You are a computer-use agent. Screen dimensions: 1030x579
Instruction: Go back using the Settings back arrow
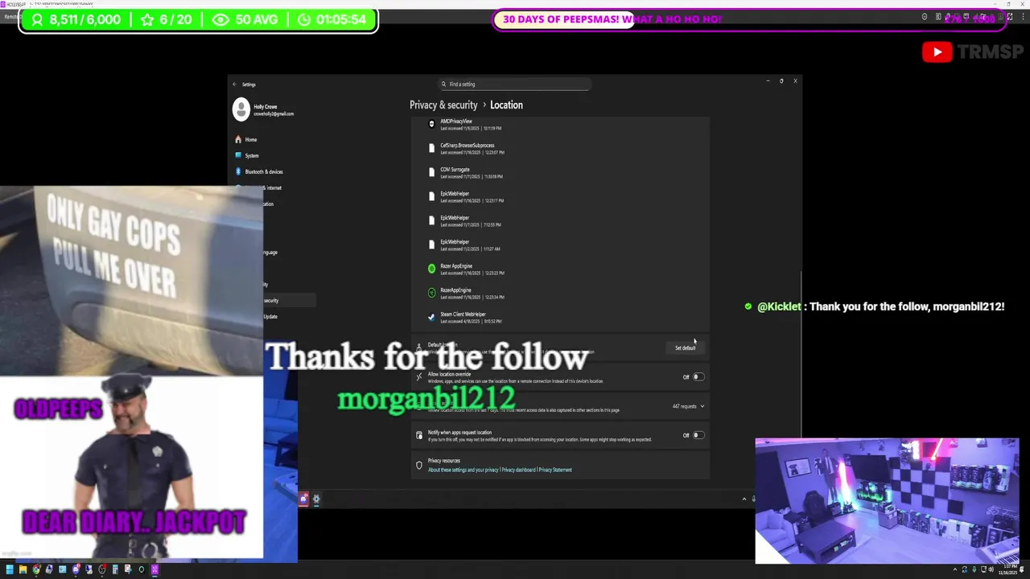pyautogui.click(x=235, y=84)
